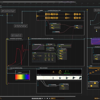Toggle first step of C2 pattern sequencer
This screenshot has width=100, height=100.
click(91, 86)
